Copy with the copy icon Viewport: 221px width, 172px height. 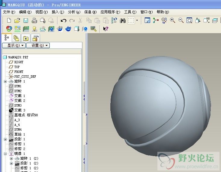[89, 20]
